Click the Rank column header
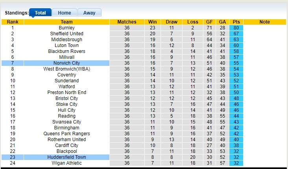 coord(13,22)
